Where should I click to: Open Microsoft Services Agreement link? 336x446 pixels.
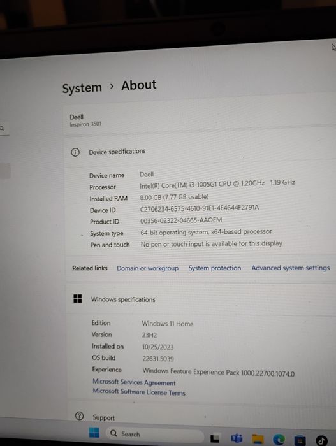(134, 382)
